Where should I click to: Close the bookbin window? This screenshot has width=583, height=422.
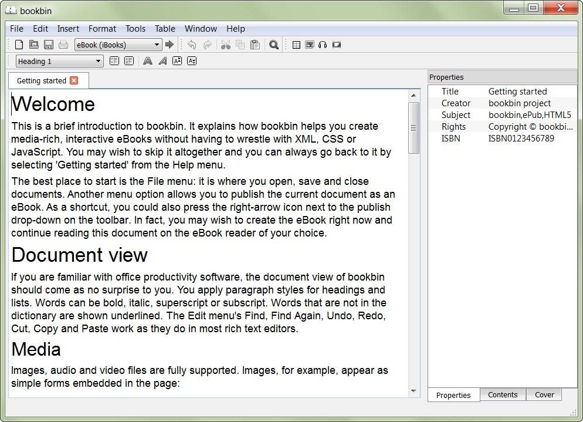tap(561, 8)
